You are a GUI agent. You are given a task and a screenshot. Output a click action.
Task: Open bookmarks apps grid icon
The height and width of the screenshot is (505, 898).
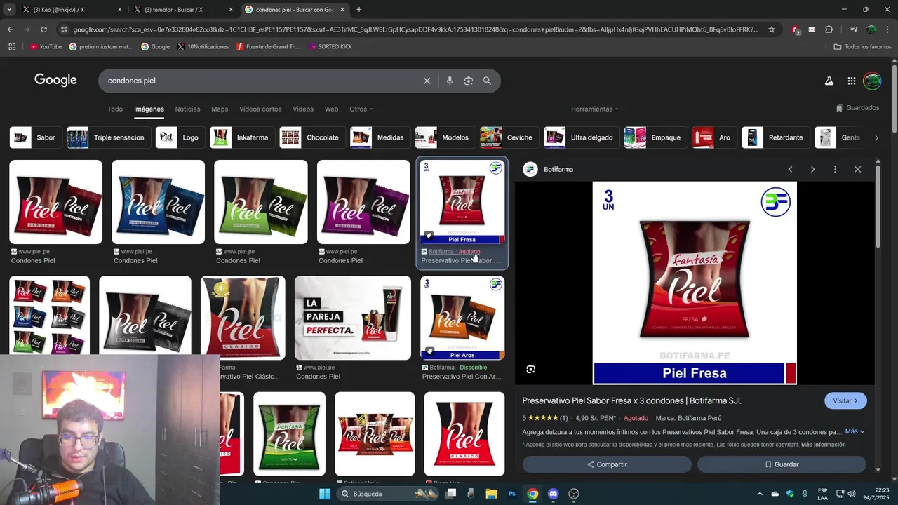[x=12, y=47]
